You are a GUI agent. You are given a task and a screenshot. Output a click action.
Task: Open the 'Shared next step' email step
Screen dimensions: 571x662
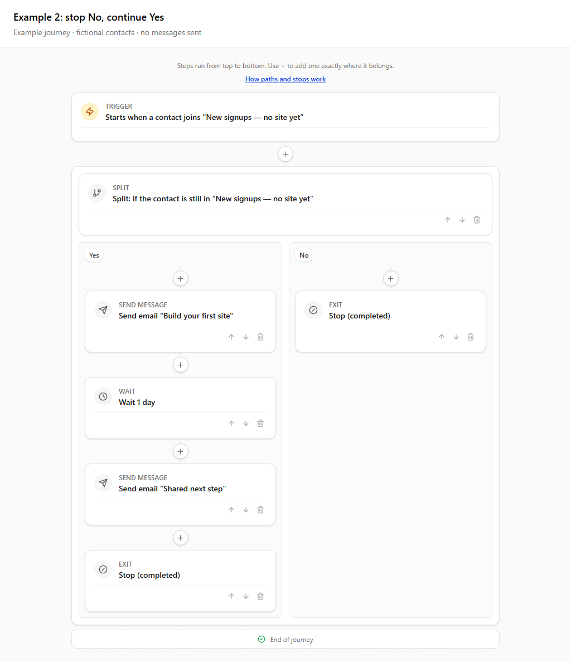180,494
